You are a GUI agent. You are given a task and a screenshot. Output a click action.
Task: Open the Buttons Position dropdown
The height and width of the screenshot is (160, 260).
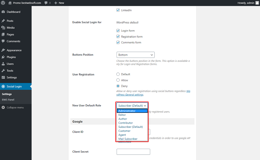(136, 55)
